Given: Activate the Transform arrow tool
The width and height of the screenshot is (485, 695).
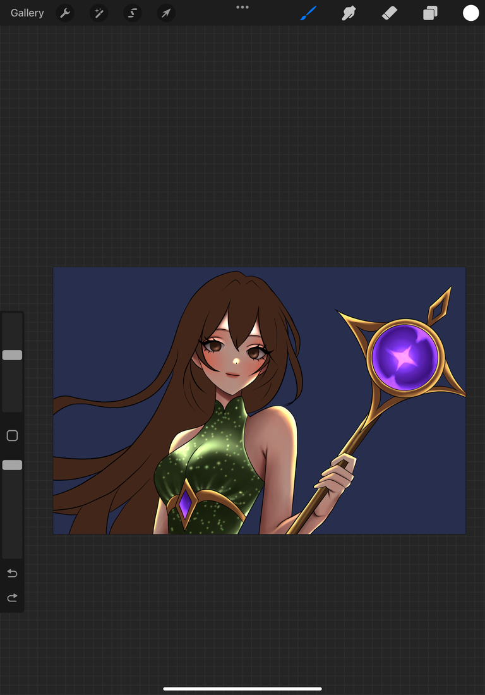Looking at the screenshot, I should pyautogui.click(x=166, y=13).
